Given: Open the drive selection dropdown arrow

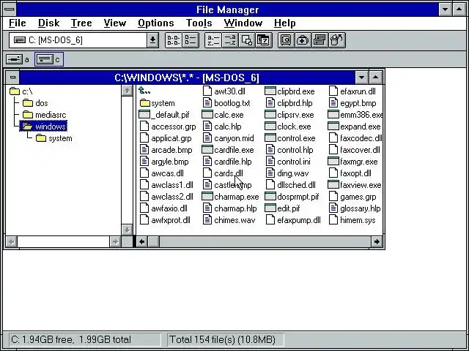Looking at the screenshot, I should 152,40.
